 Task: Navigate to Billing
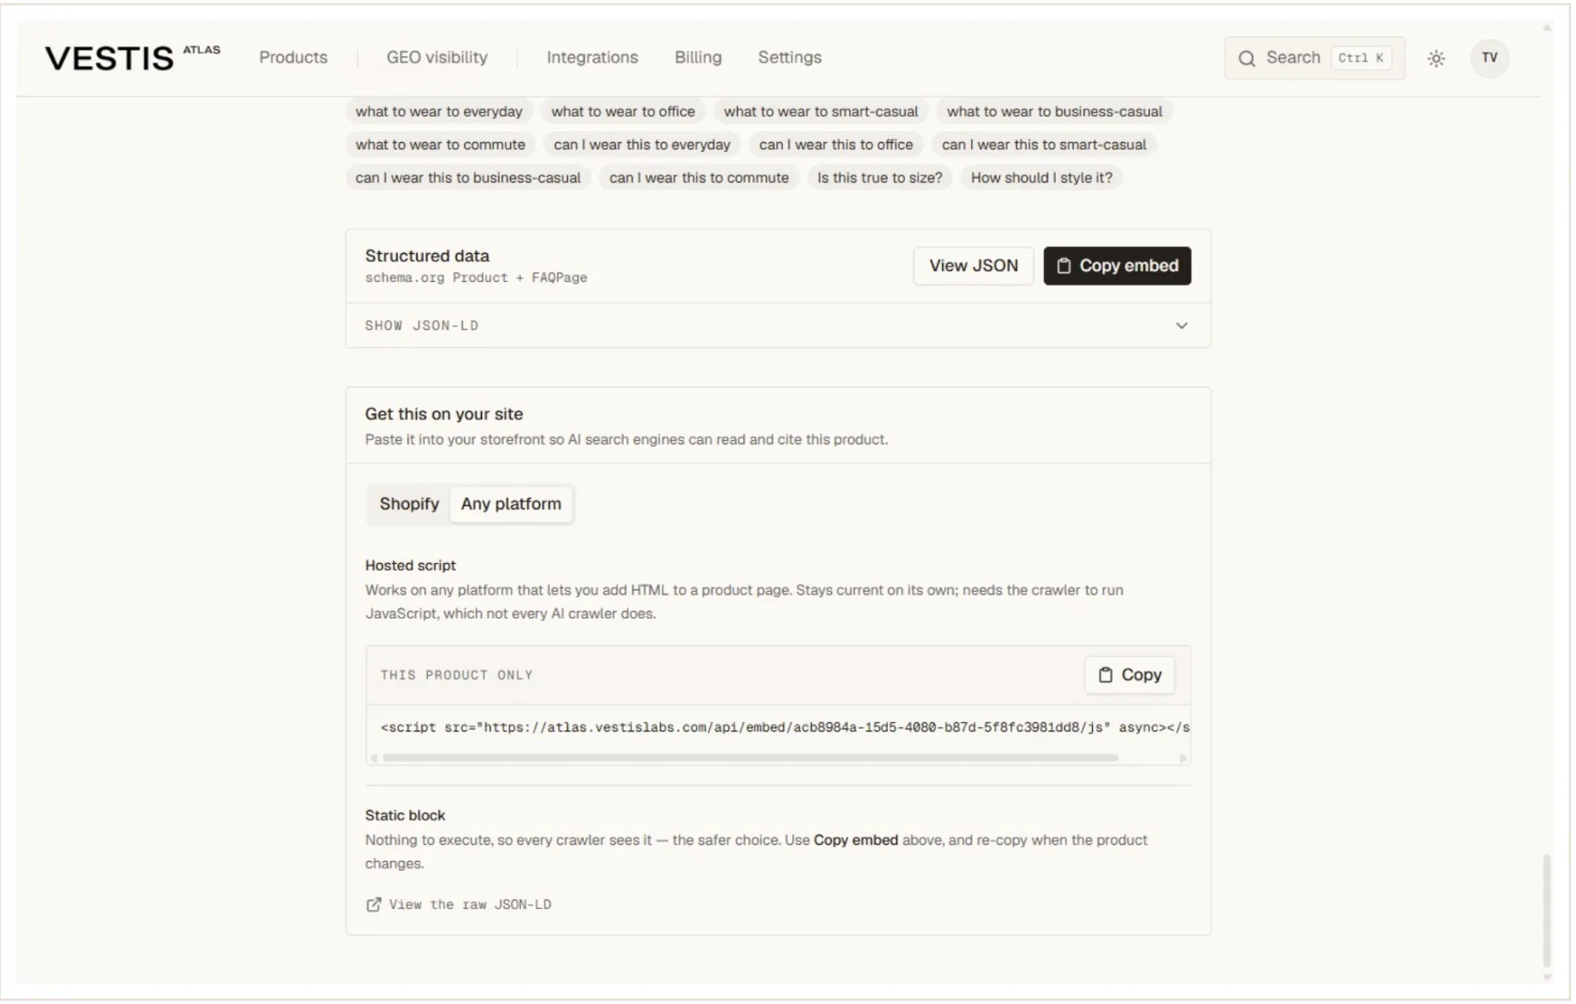700,58
